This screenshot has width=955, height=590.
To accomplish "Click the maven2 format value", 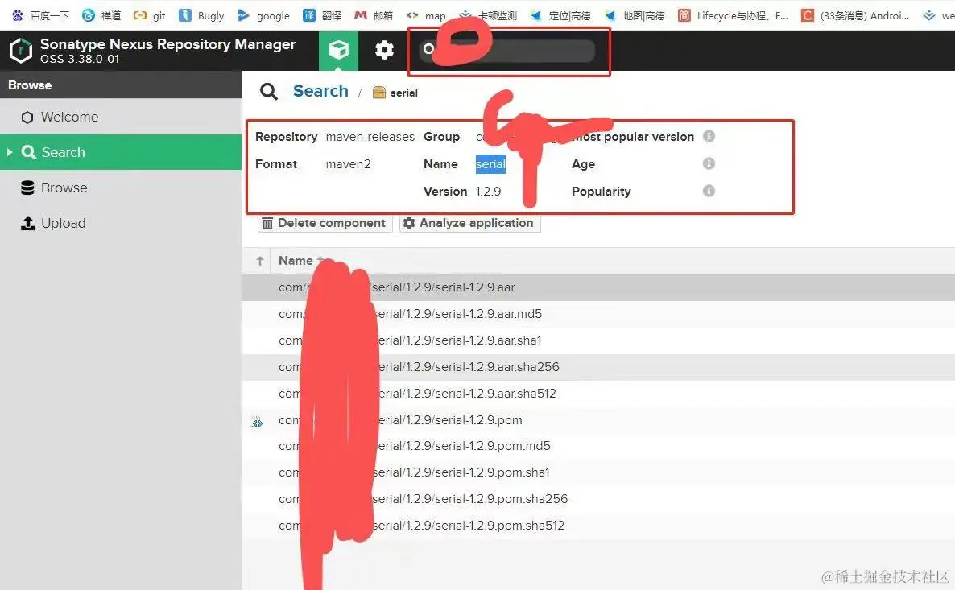I will coord(348,163).
